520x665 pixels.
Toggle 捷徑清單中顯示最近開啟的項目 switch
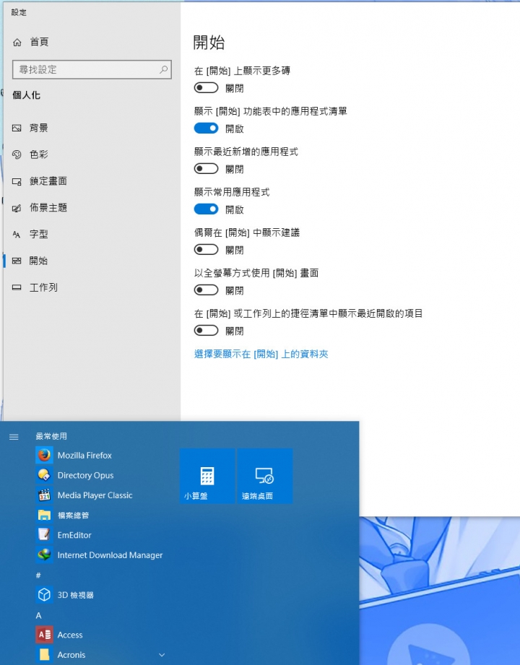pos(206,331)
